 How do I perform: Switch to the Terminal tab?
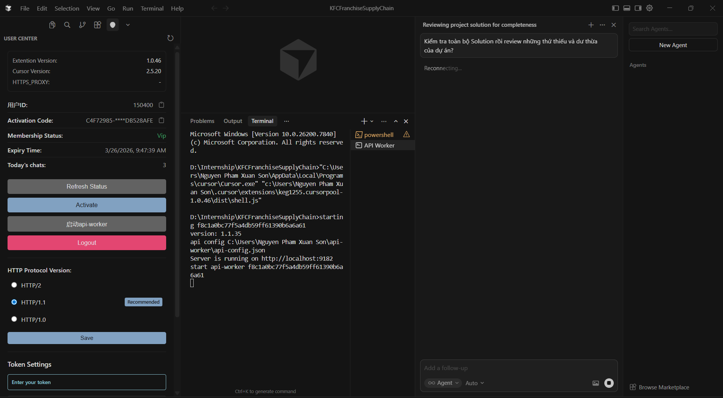262,121
